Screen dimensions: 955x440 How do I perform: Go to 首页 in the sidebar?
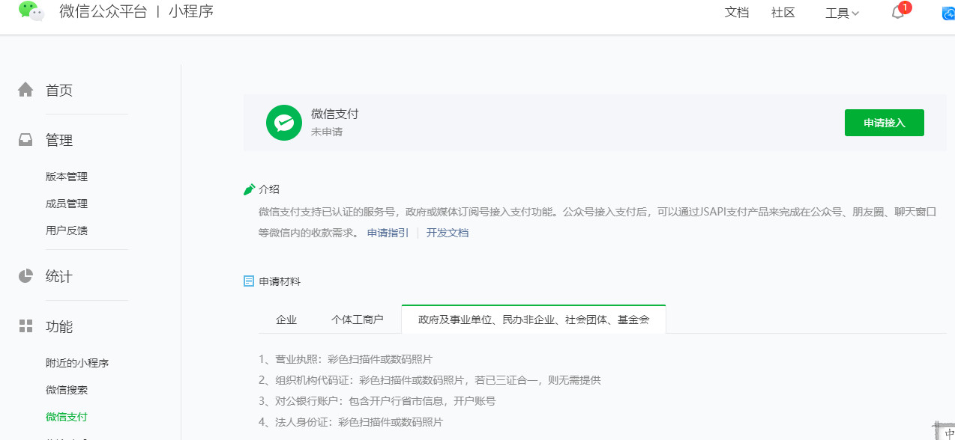click(59, 91)
